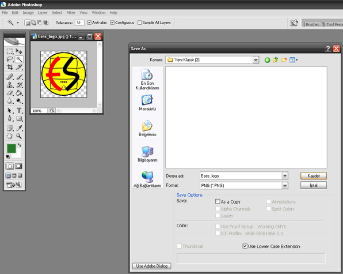
Task: Go up one folder level in Save As
Action: pyautogui.click(x=276, y=60)
